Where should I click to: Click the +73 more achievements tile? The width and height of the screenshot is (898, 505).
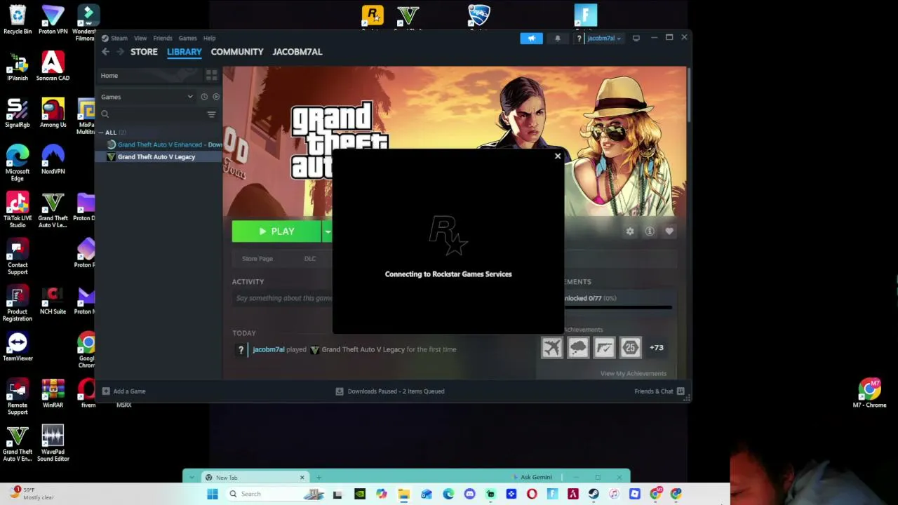[x=657, y=347]
